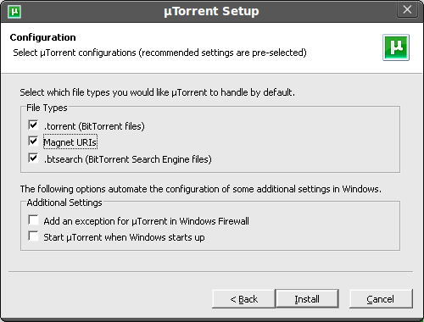Viewport: 424px width, 322px height.
Task: Uncheck the .torrent BitTorrent files checkbox
Action: (x=33, y=125)
